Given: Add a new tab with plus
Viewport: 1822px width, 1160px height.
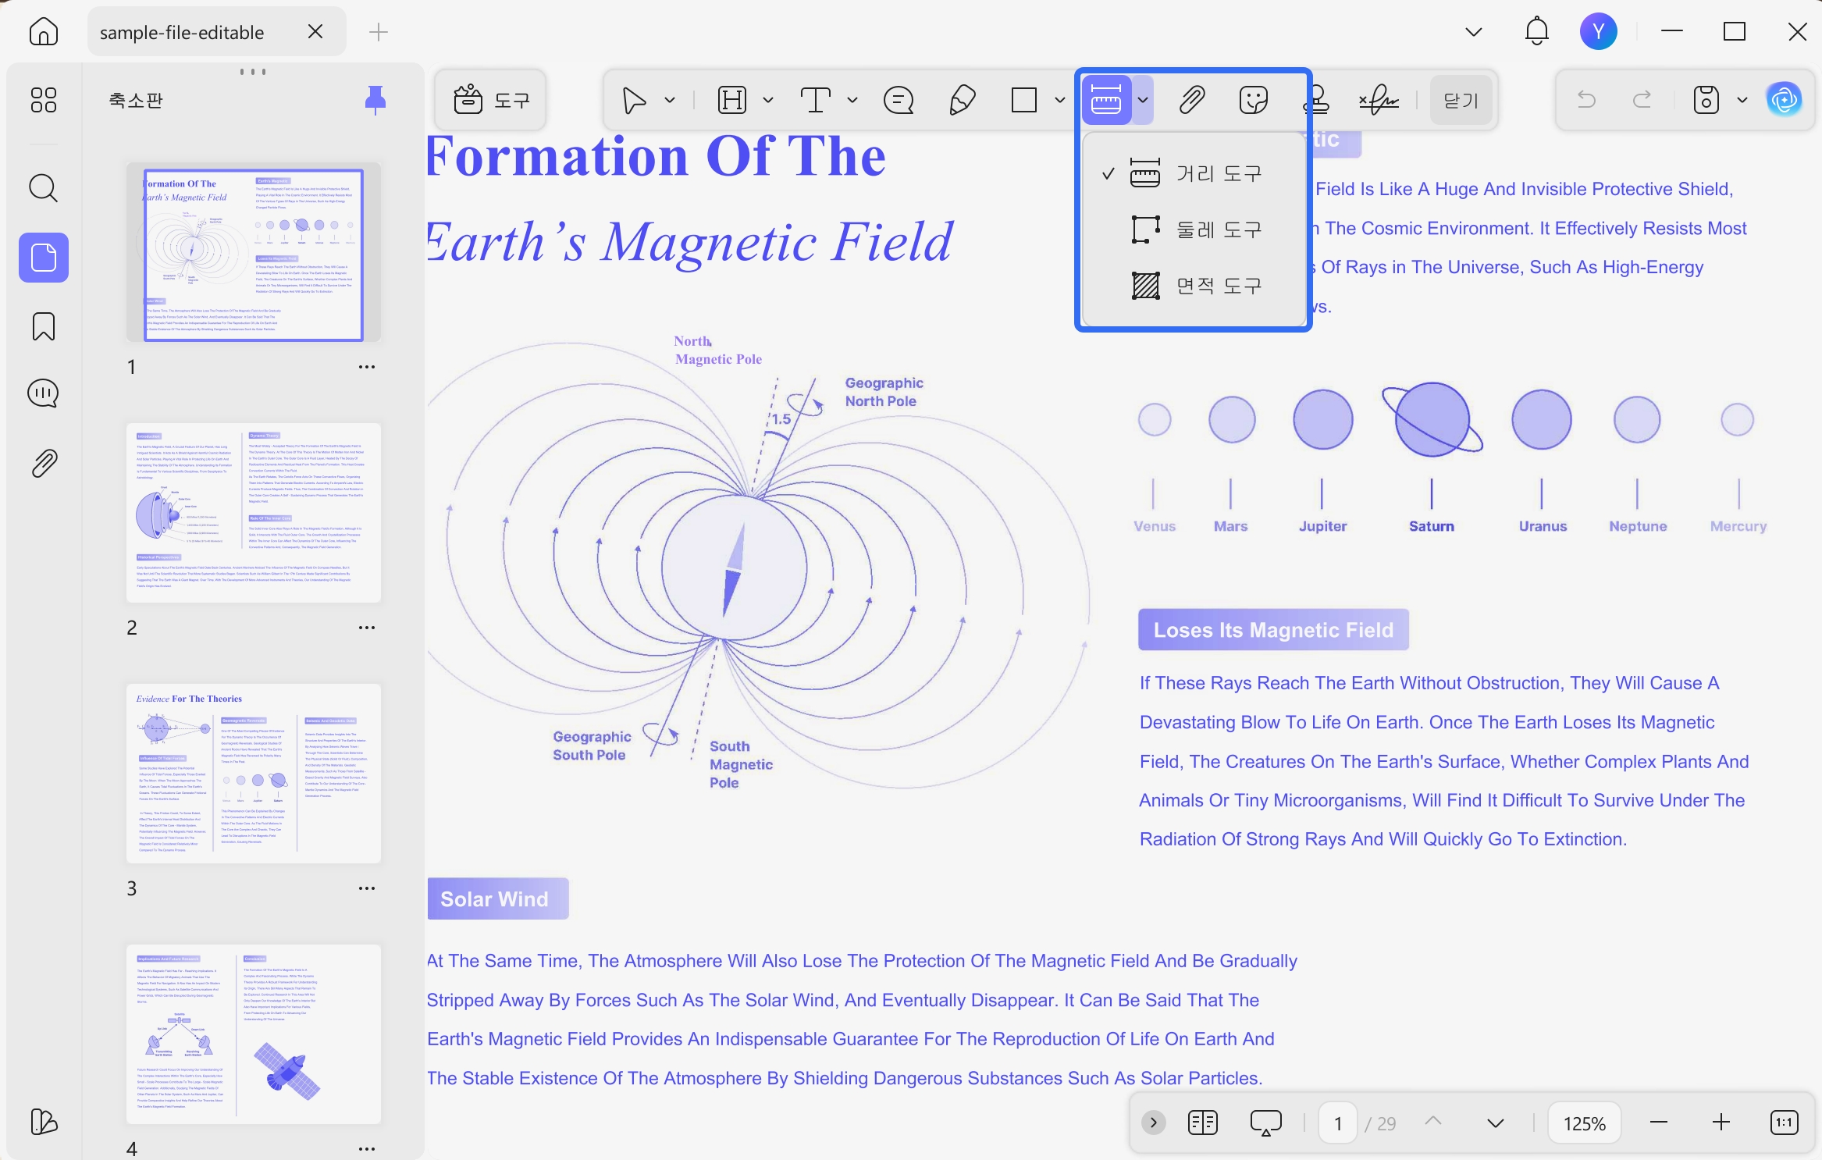Looking at the screenshot, I should 379,31.
